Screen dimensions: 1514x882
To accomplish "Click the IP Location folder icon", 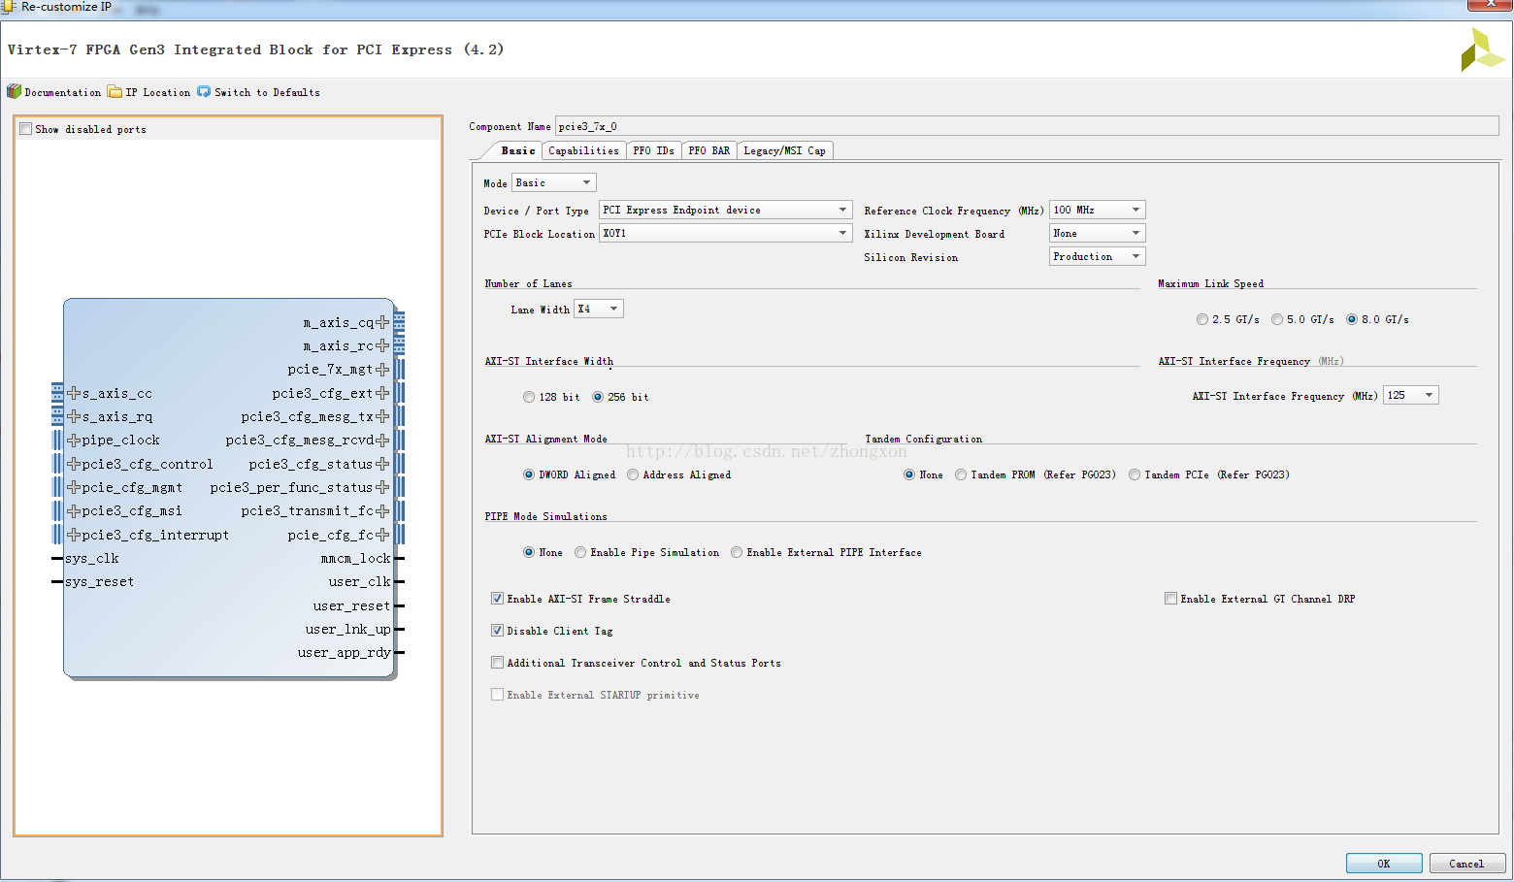I will (x=115, y=92).
